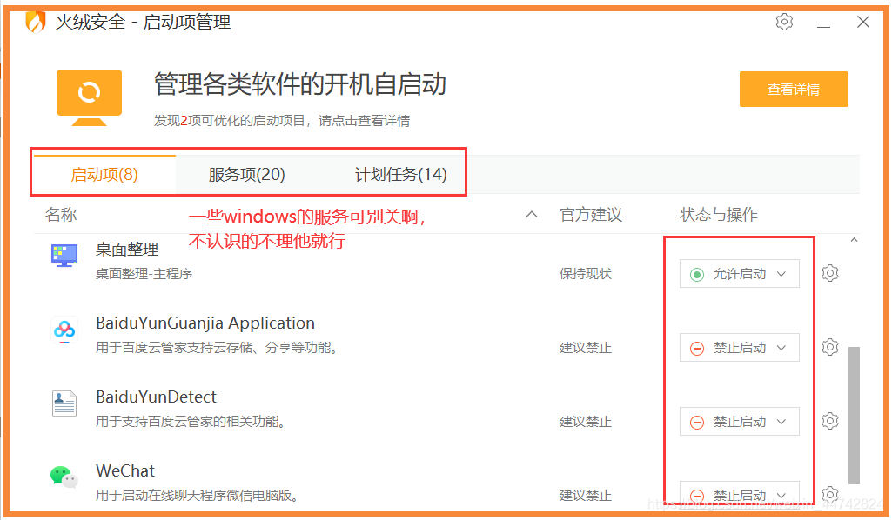
Task: Click the BaiduYunGuanjia cloud icon
Action: [x=64, y=330]
